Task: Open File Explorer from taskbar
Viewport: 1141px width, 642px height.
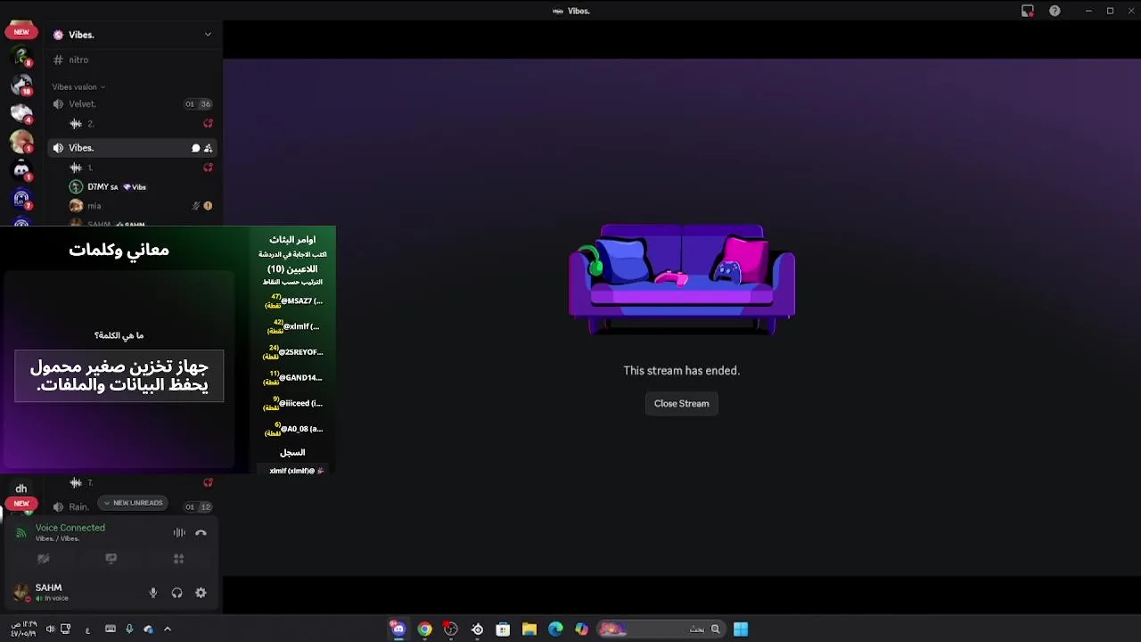Action: coord(529,630)
